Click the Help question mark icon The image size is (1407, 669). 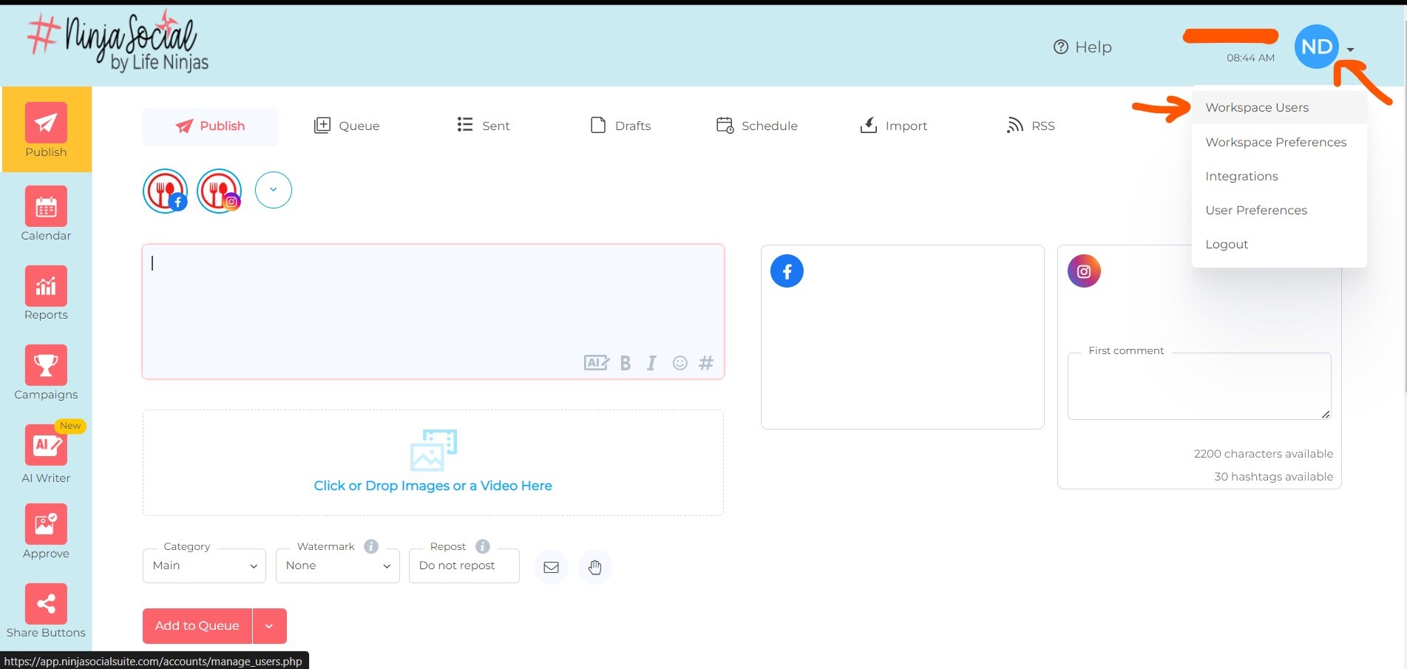[x=1061, y=47]
